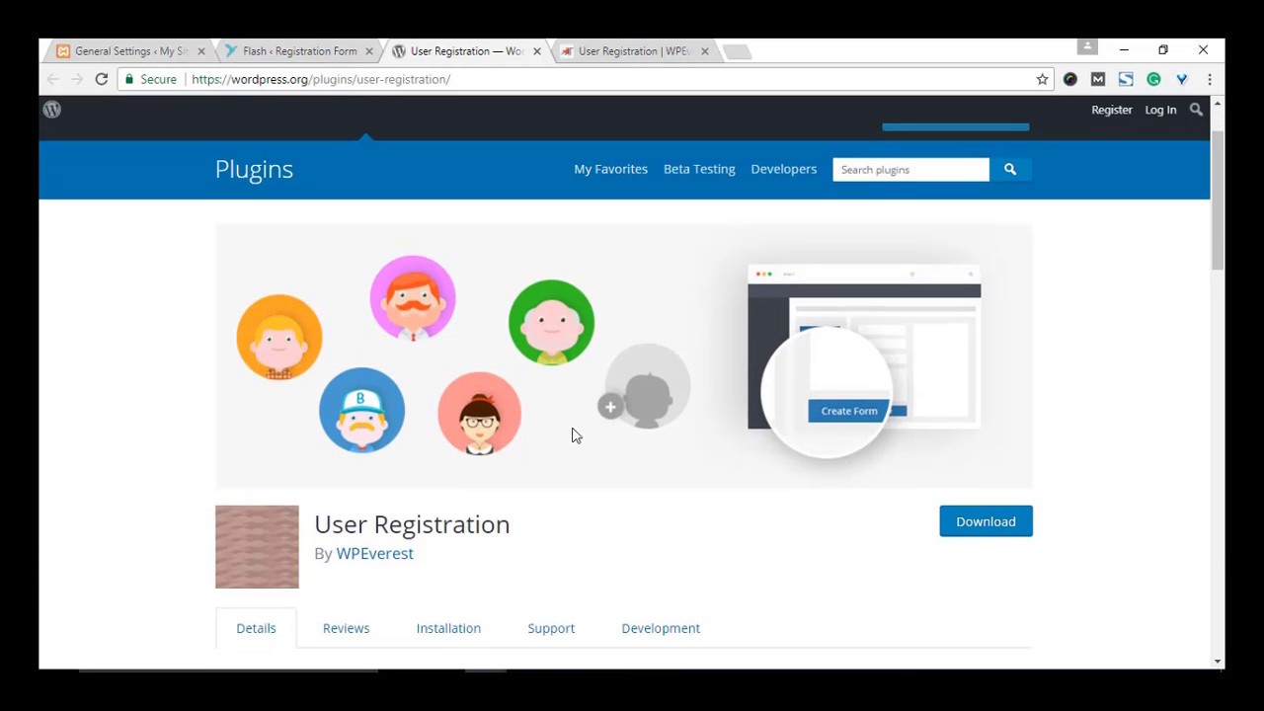Click the page vertical scrollbar thumb

1218,199
